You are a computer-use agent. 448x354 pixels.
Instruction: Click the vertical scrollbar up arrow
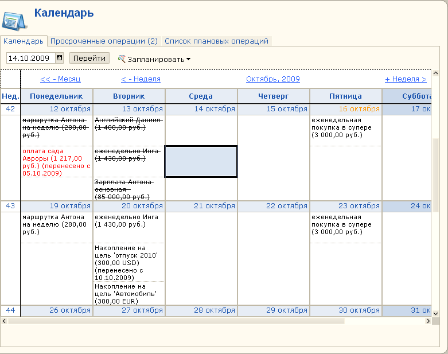[436, 73]
